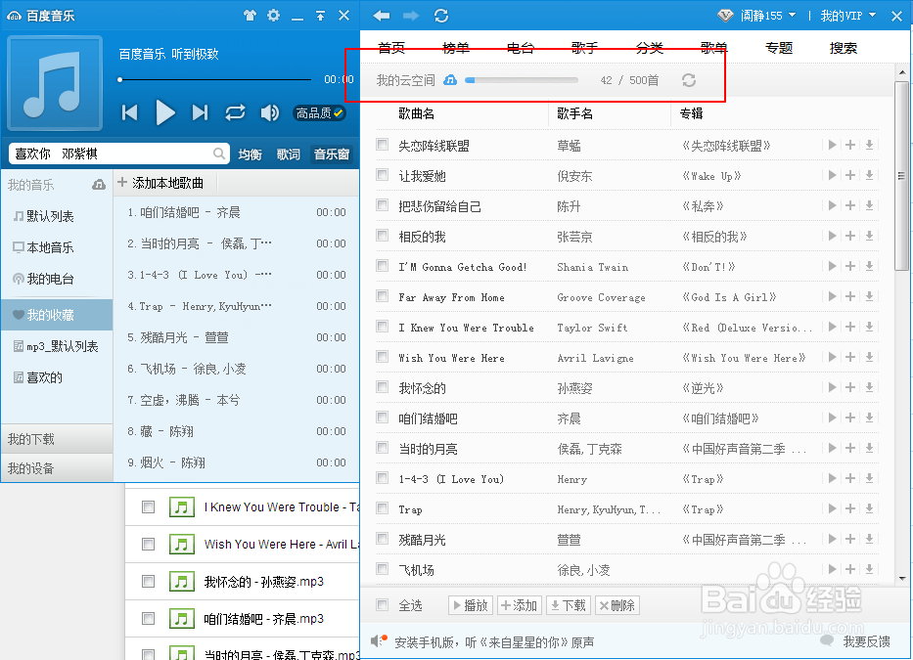913x660 pixels.
Task: Check the box for 让我爱她
Action: (x=382, y=174)
